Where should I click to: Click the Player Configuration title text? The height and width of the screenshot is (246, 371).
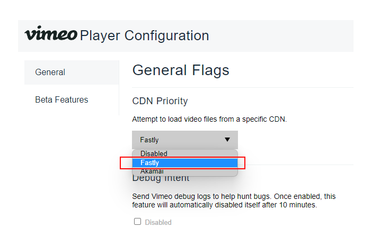pyautogui.click(x=144, y=36)
